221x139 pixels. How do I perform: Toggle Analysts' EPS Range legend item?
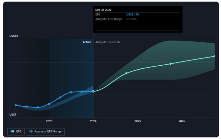(45, 131)
